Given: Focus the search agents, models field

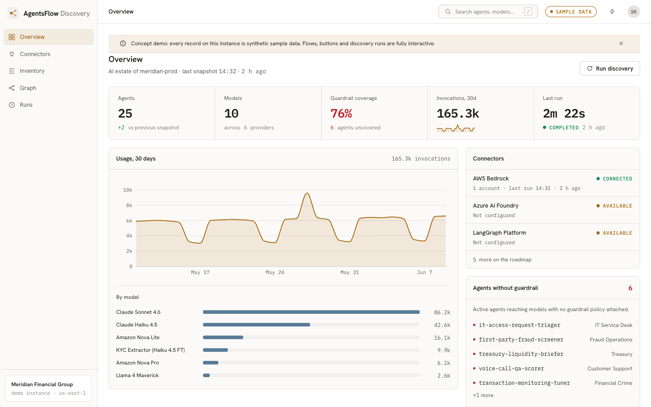Looking at the screenshot, I should point(488,12).
